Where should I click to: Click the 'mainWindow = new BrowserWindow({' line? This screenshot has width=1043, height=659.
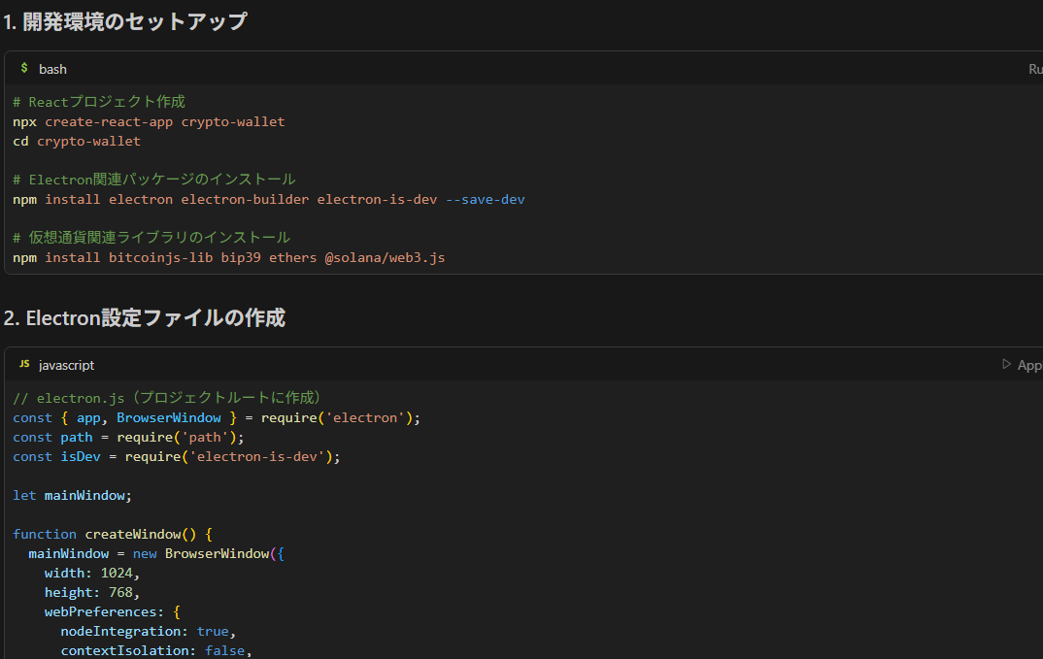click(x=156, y=553)
